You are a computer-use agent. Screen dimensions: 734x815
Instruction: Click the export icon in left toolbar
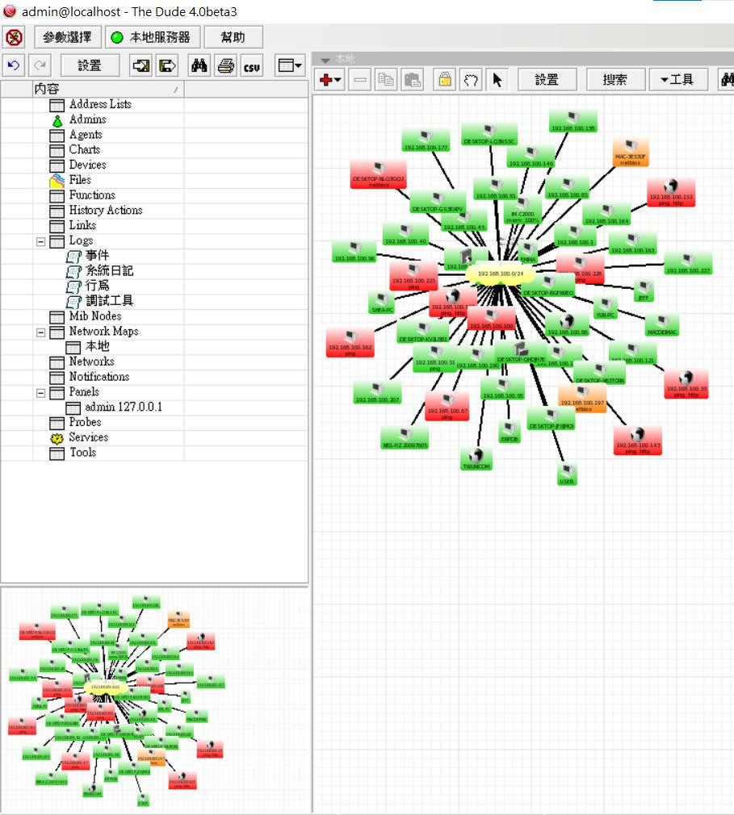coord(167,65)
